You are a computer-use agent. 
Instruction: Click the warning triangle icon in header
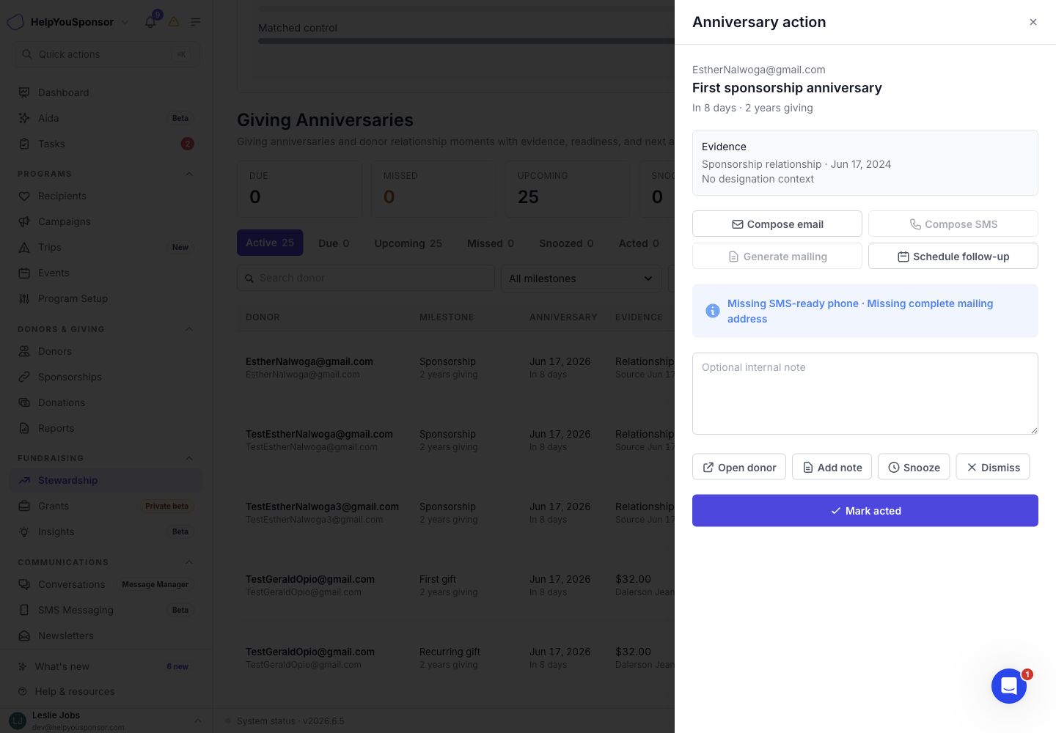coord(174,22)
